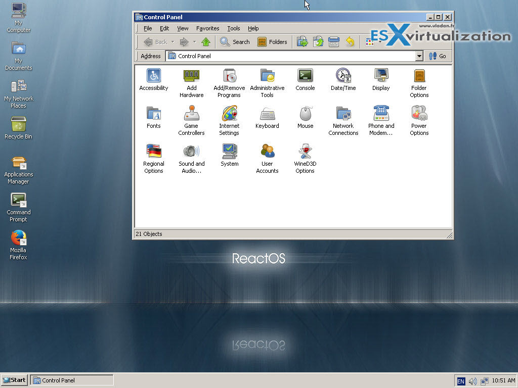Click the yellow Undo toolbar icon
The width and height of the screenshot is (518, 388).
pos(350,42)
